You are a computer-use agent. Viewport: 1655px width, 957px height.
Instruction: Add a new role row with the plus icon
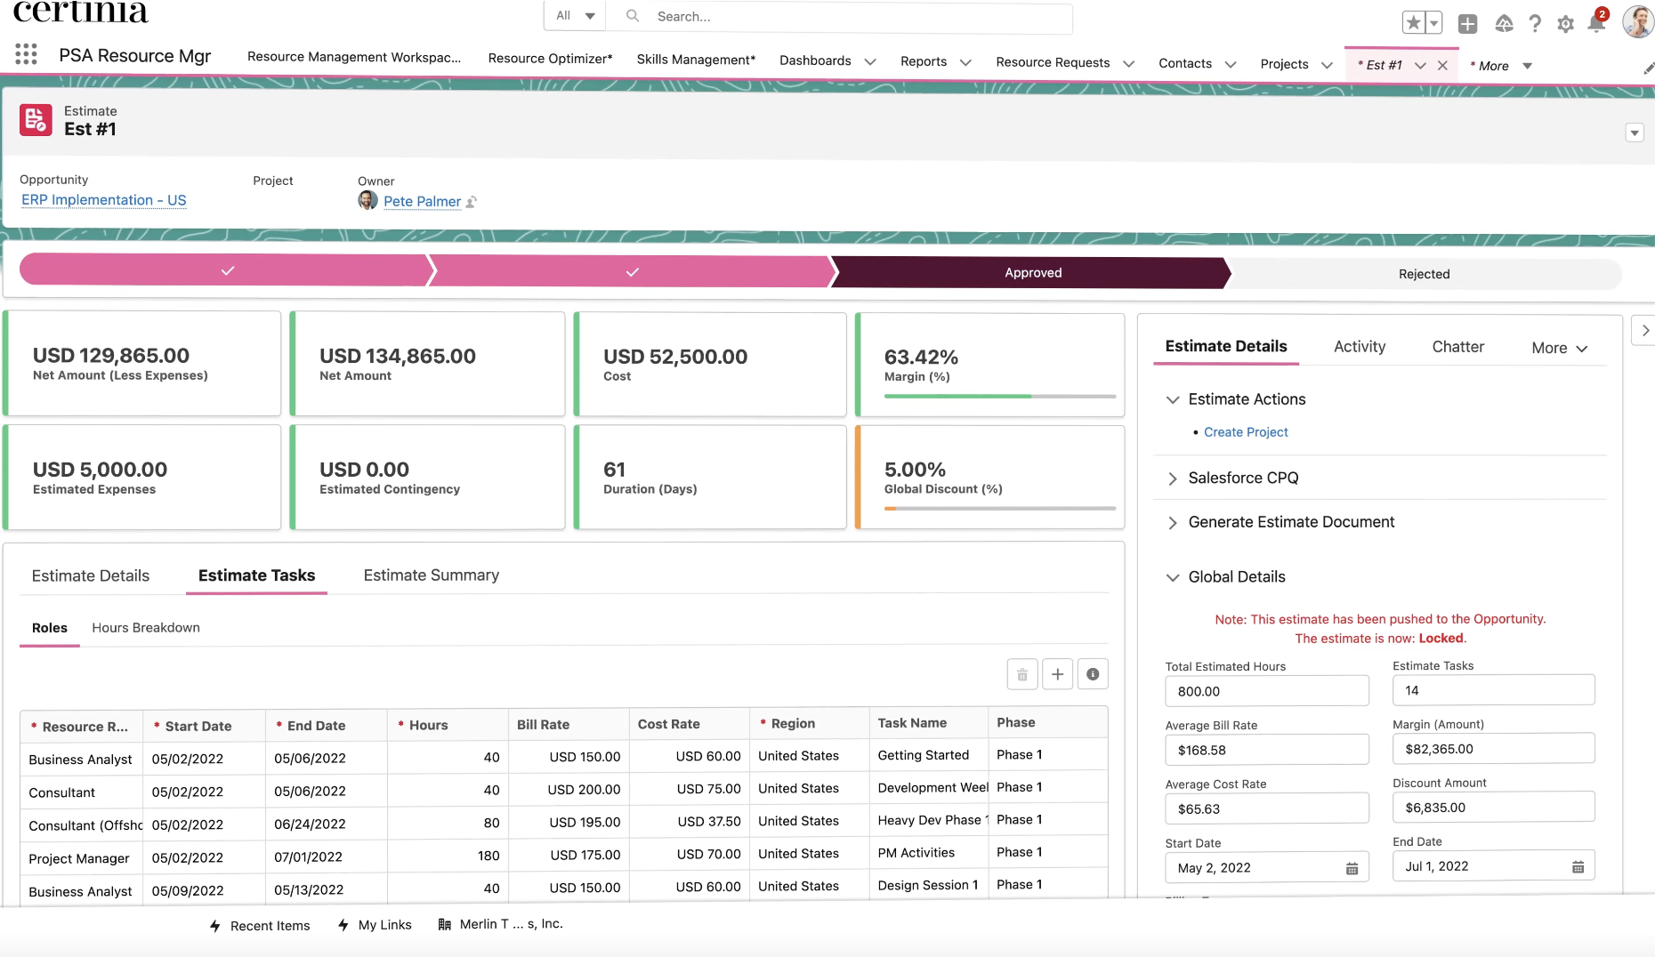pos(1057,674)
